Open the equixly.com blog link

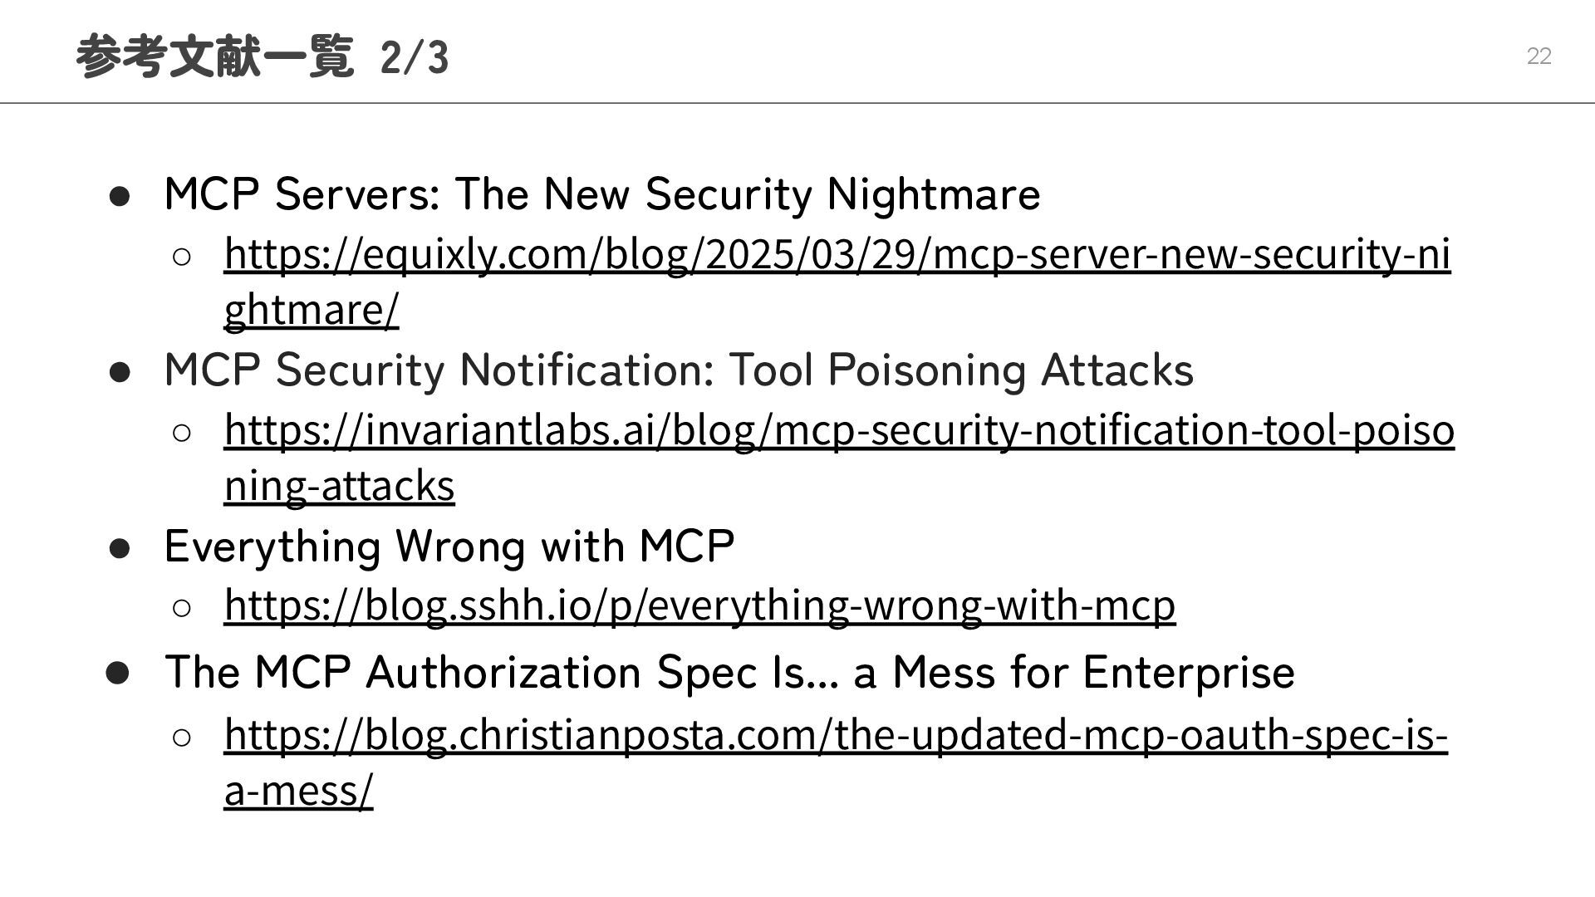[837, 254]
